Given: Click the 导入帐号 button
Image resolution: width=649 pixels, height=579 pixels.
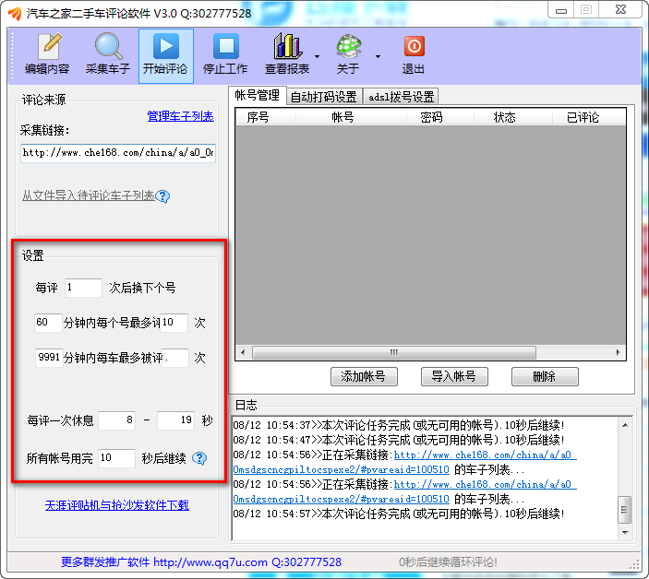Looking at the screenshot, I should pos(454,376).
